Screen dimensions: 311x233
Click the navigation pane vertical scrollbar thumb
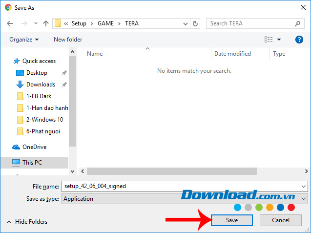(x=73, y=101)
